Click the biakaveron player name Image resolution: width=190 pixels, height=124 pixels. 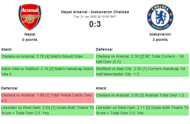pyautogui.click(x=160, y=34)
